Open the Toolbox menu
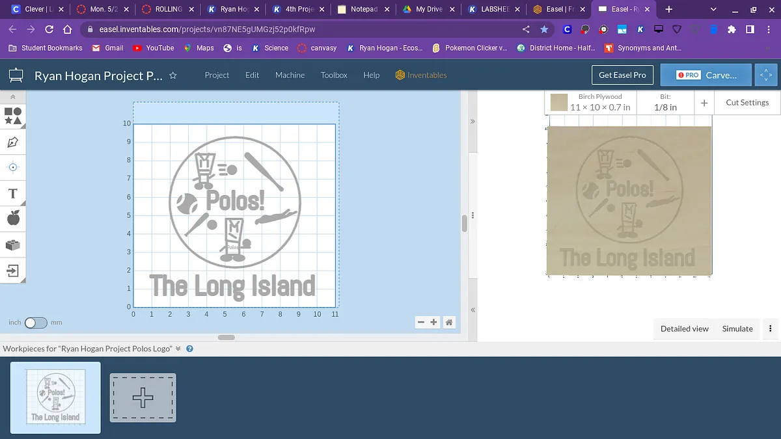This screenshot has width=781, height=439. coord(334,75)
